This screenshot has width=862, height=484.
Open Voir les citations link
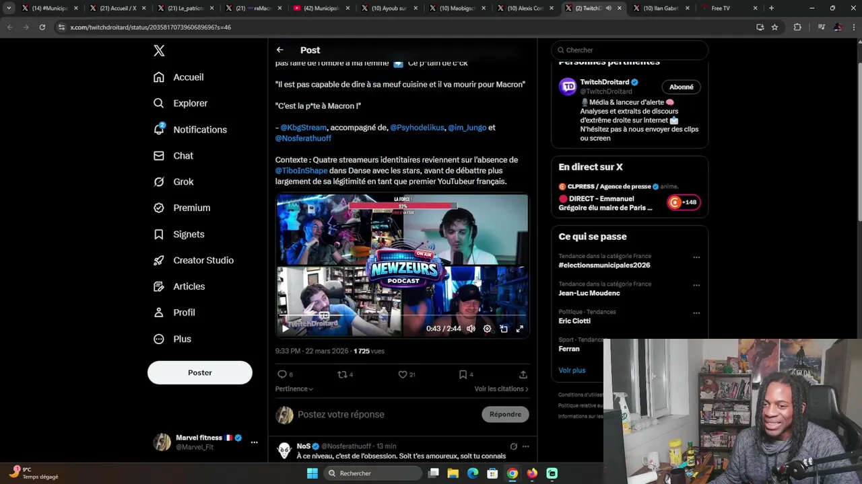point(501,389)
